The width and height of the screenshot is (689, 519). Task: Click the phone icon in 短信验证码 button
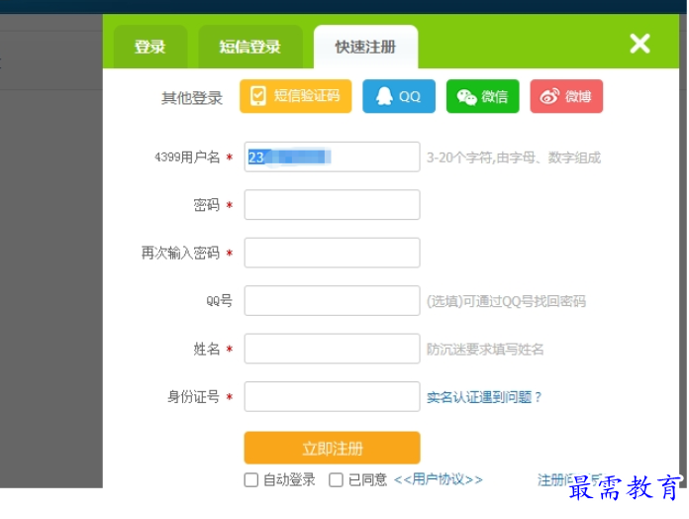(258, 96)
